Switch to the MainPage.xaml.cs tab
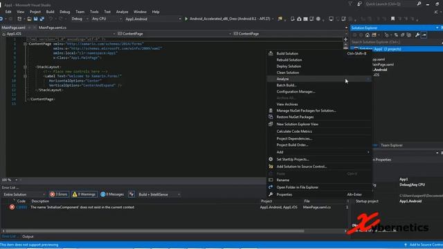Screen dimensions: 443x249 (x=53, y=28)
